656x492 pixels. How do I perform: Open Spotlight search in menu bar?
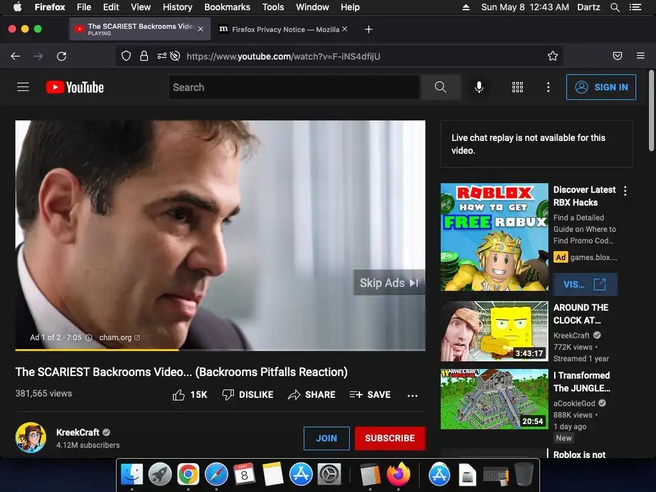(614, 7)
